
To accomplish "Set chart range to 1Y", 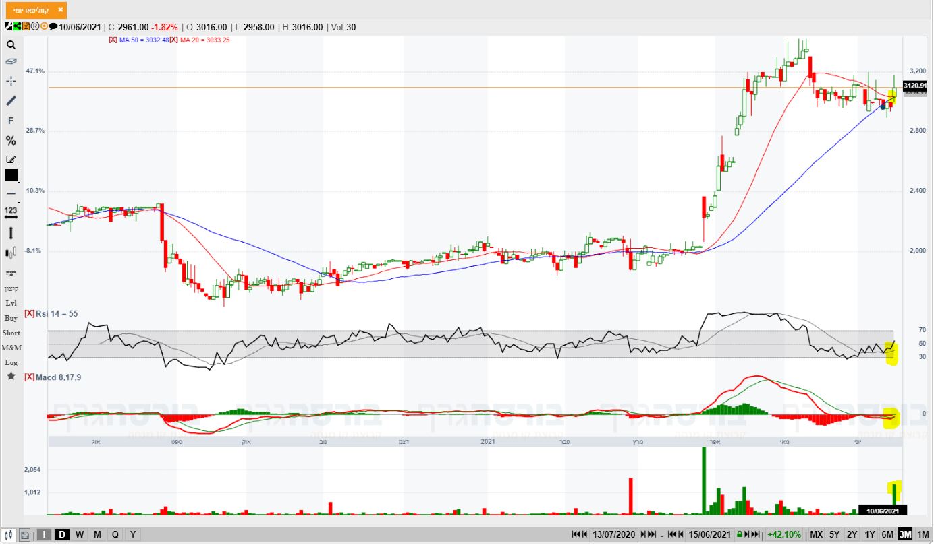I will click(870, 534).
